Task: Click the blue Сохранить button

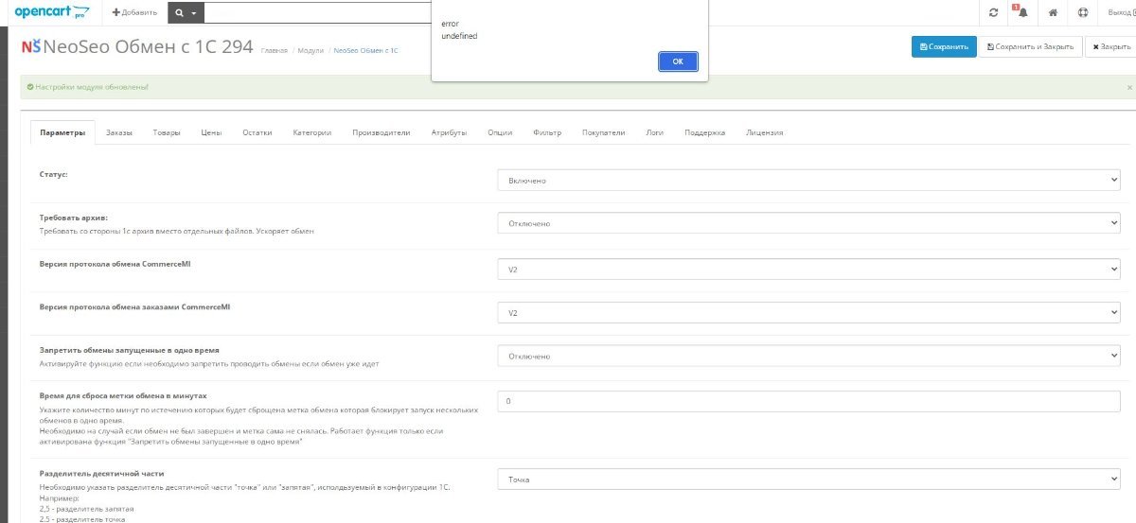Action: coord(944,46)
